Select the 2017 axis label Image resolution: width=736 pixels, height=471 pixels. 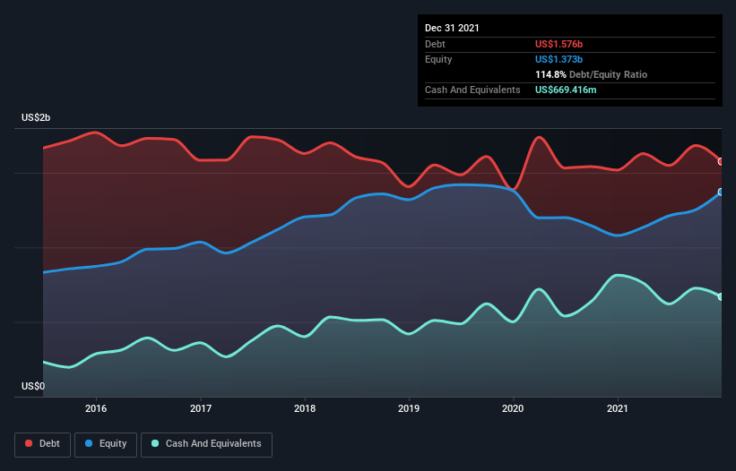coord(201,408)
